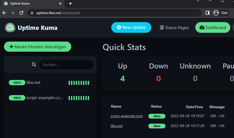Switch to the Dashboard view
The image size is (234, 138).
[213, 27]
